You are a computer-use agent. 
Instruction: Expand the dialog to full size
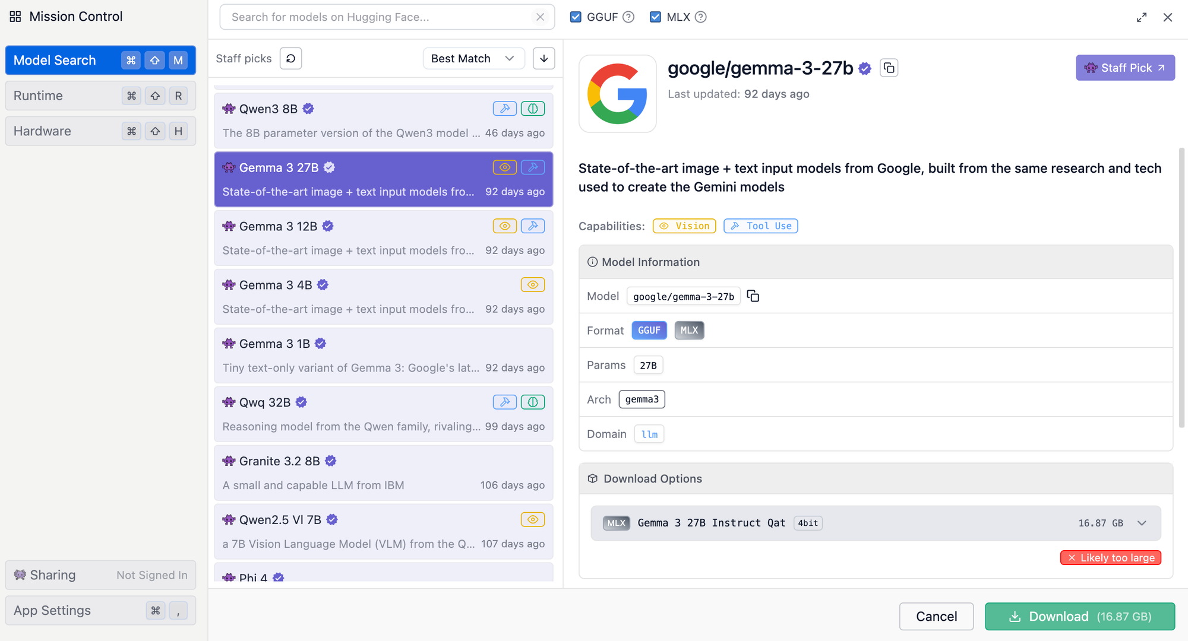pyautogui.click(x=1142, y=17)
